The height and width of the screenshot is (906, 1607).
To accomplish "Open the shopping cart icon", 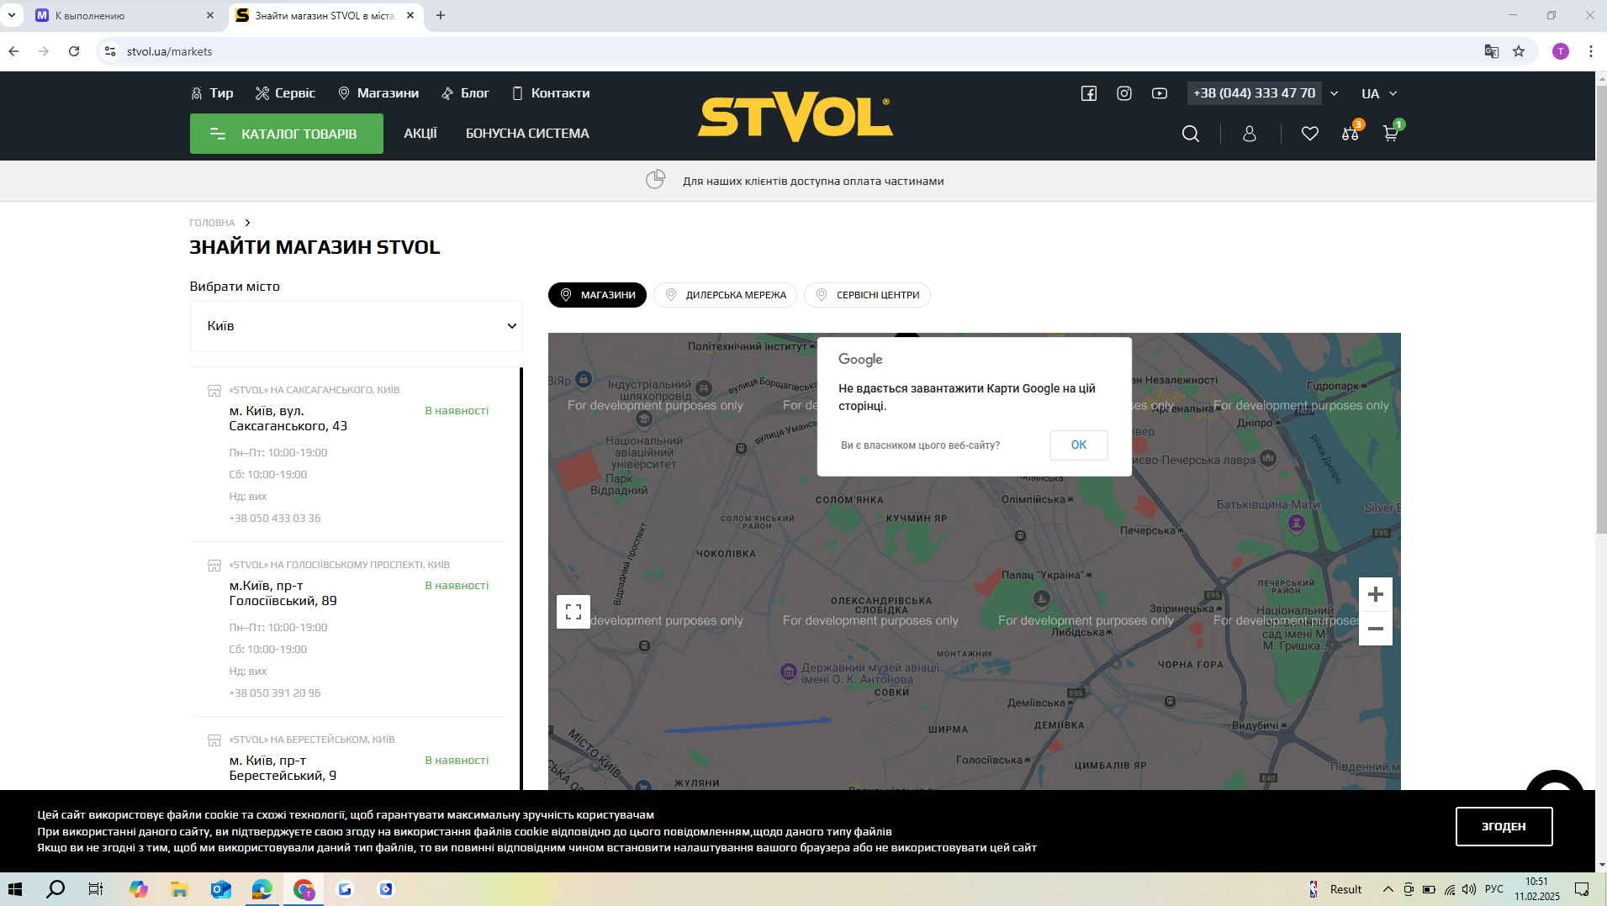I will click(x=1391, y=133).
